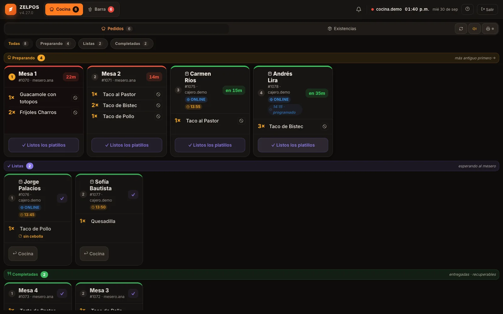Image resolution: width=503 pixels, height=314 pixels.
Task: Toggle the checkmark on Jorge Palacios order
Action: pyautogui.click(x=62, y=198)
